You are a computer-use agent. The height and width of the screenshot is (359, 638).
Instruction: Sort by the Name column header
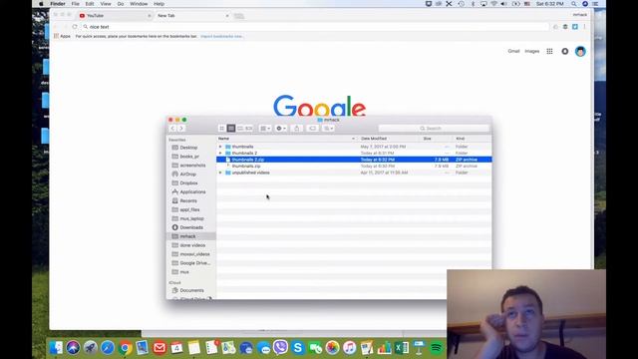(x=287, y=139)
